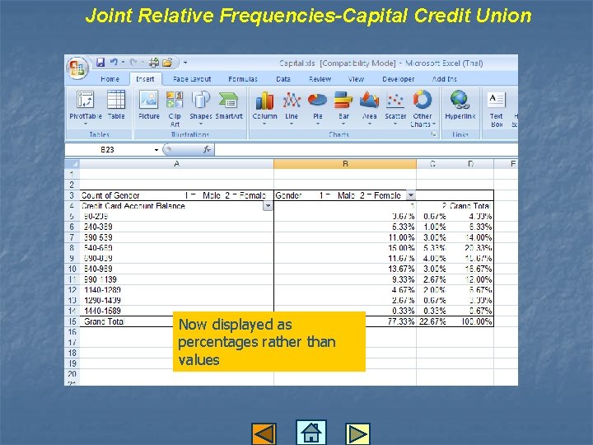Open Credit Card Account Balance filter dropdown
The image size is (593, 445).
[x=268, y=206]
